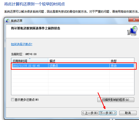This screenshot has width=139, height=120.
Task: Click the '扫描受影响的程序' button
Action: [116, 100]
